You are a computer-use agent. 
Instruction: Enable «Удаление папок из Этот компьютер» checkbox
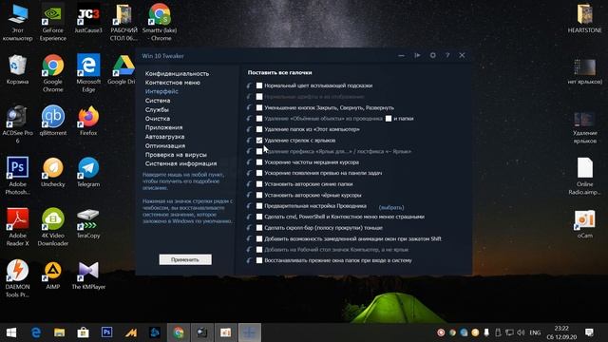(x=259, y=129)
